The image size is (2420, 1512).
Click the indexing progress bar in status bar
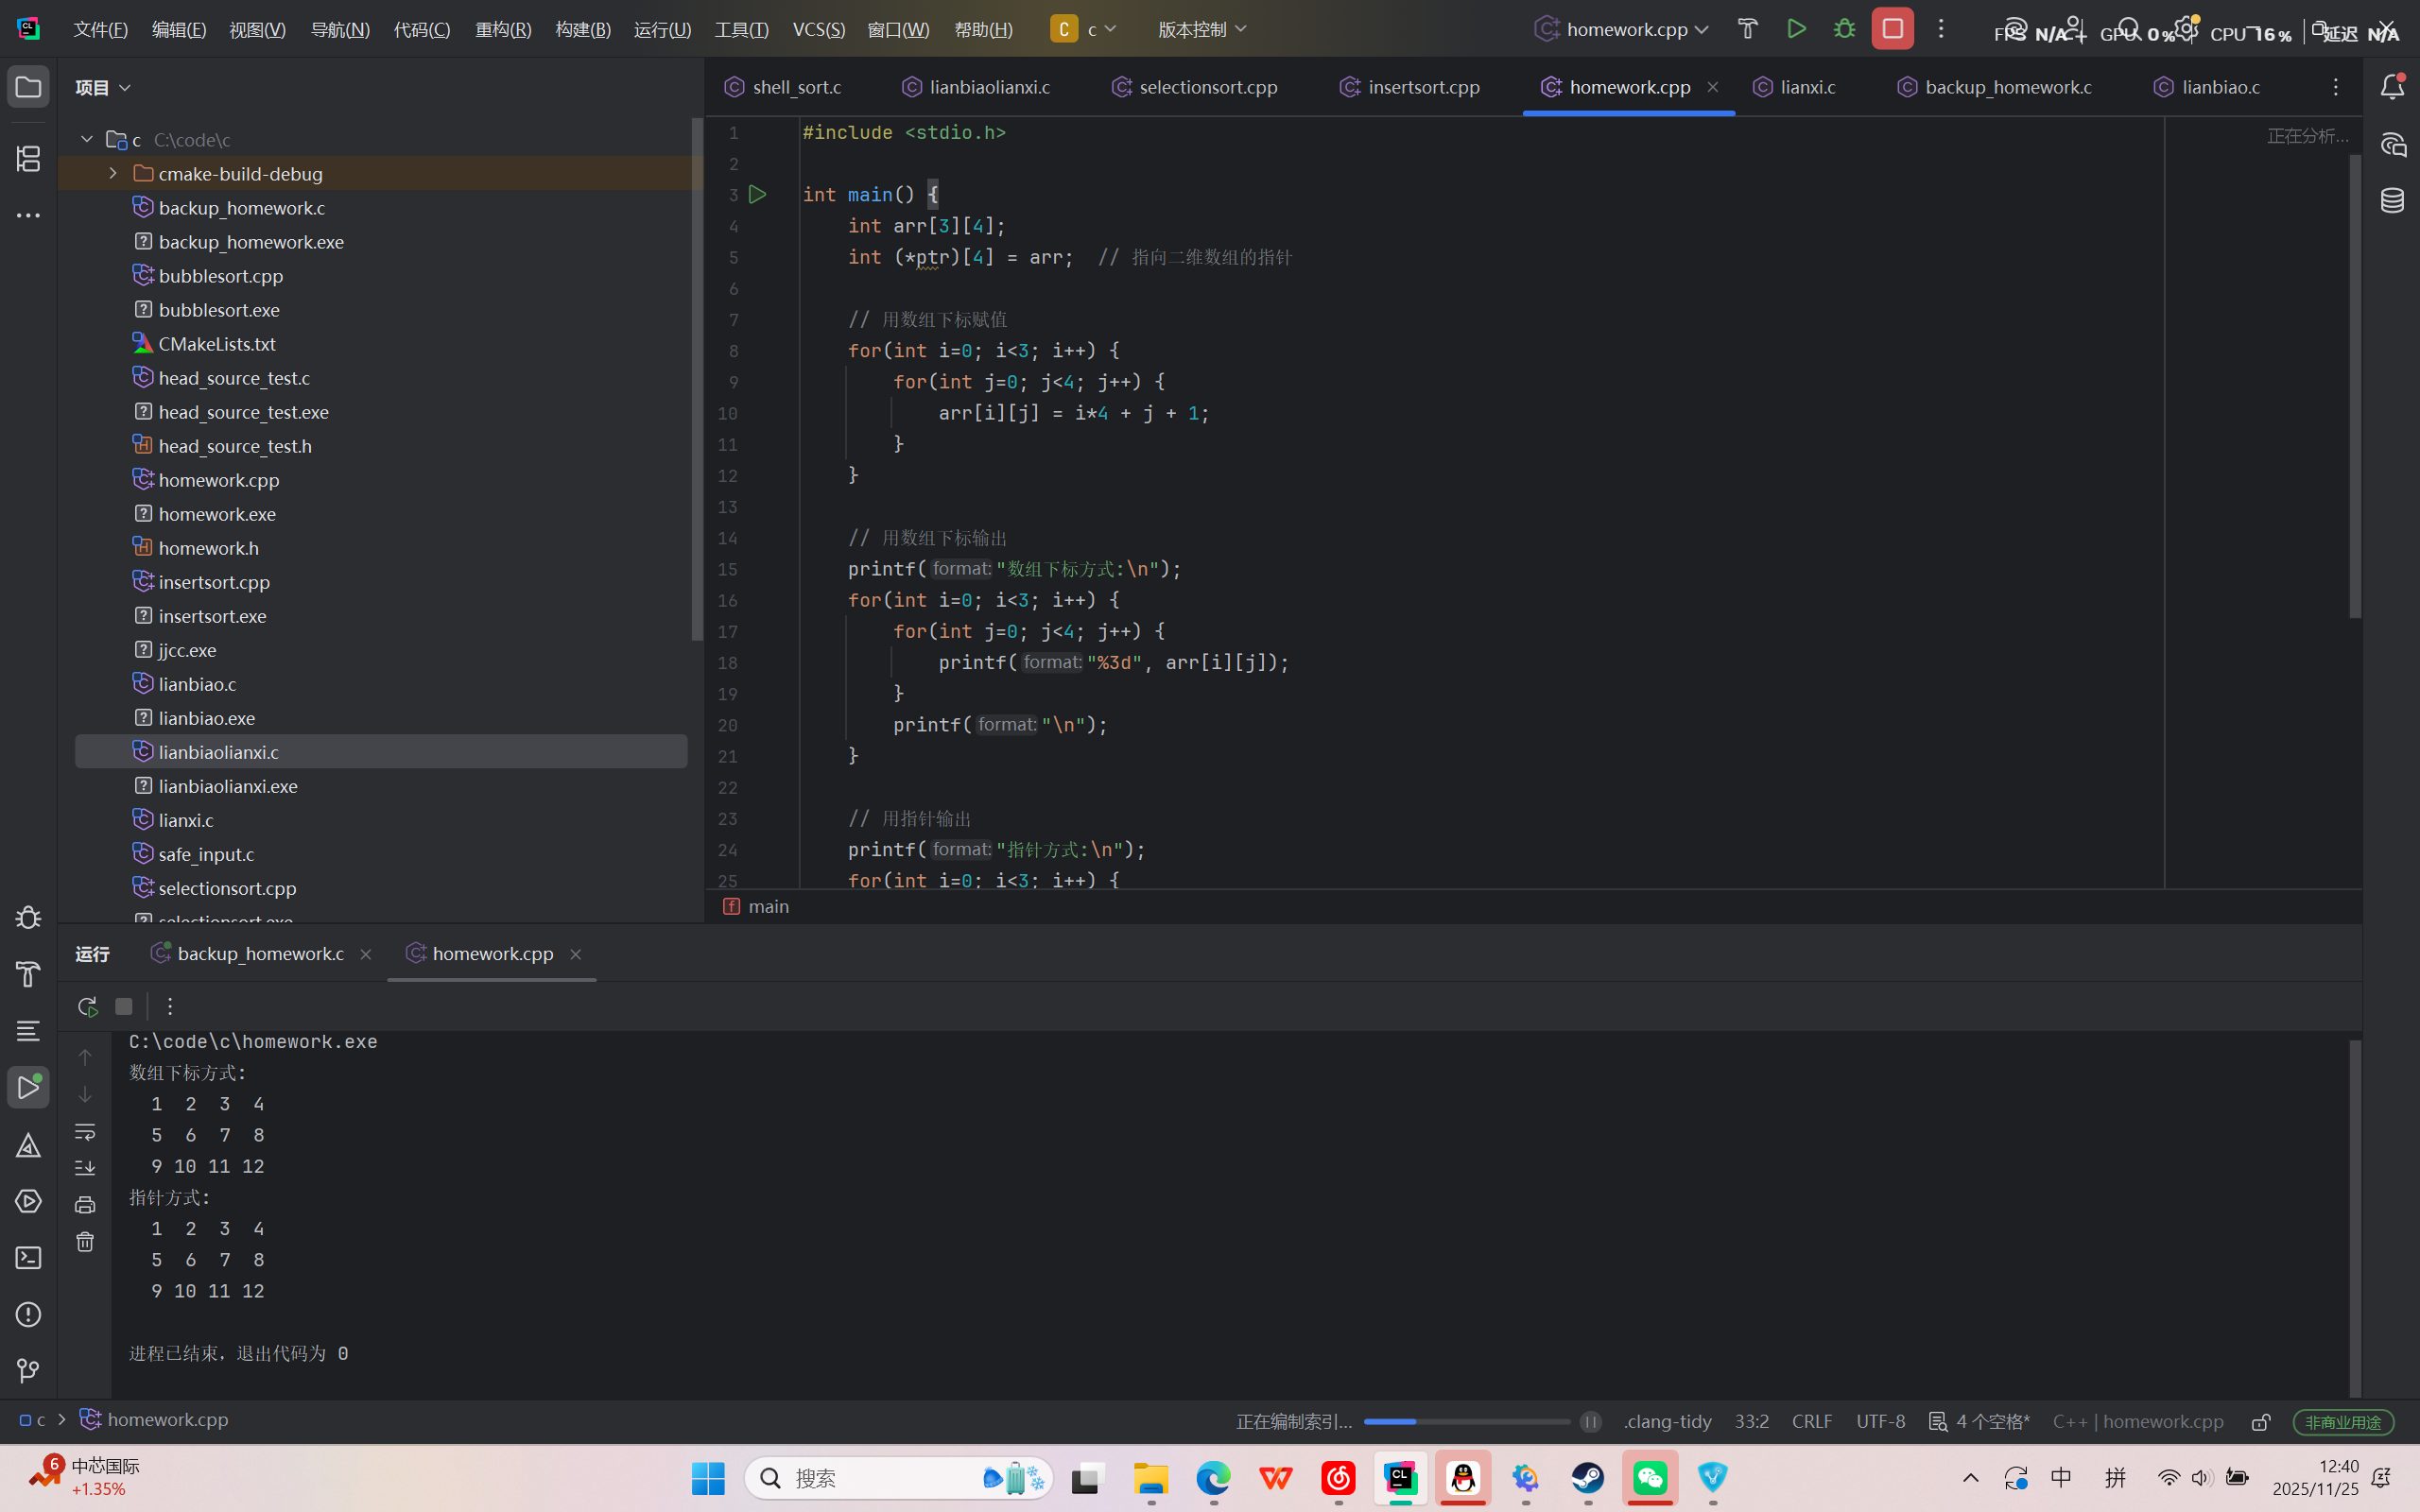click(1466, 1421)
